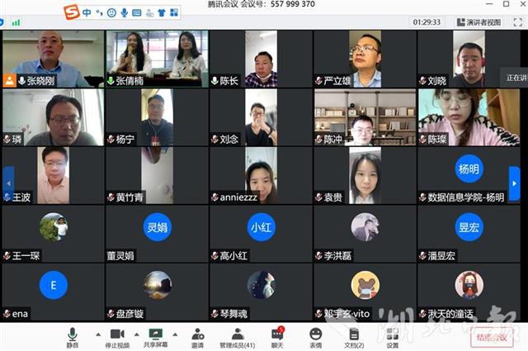Mute microphone with the 静音 button
The width and height of the screenshot is (528, 351).
point(73,335)
